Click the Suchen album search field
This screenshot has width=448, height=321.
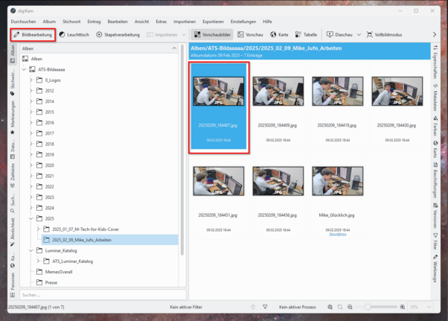click(103, 295)
